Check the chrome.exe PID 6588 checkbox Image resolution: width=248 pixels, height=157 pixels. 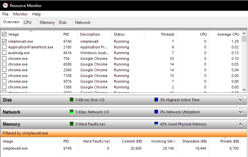click(4, 64)
